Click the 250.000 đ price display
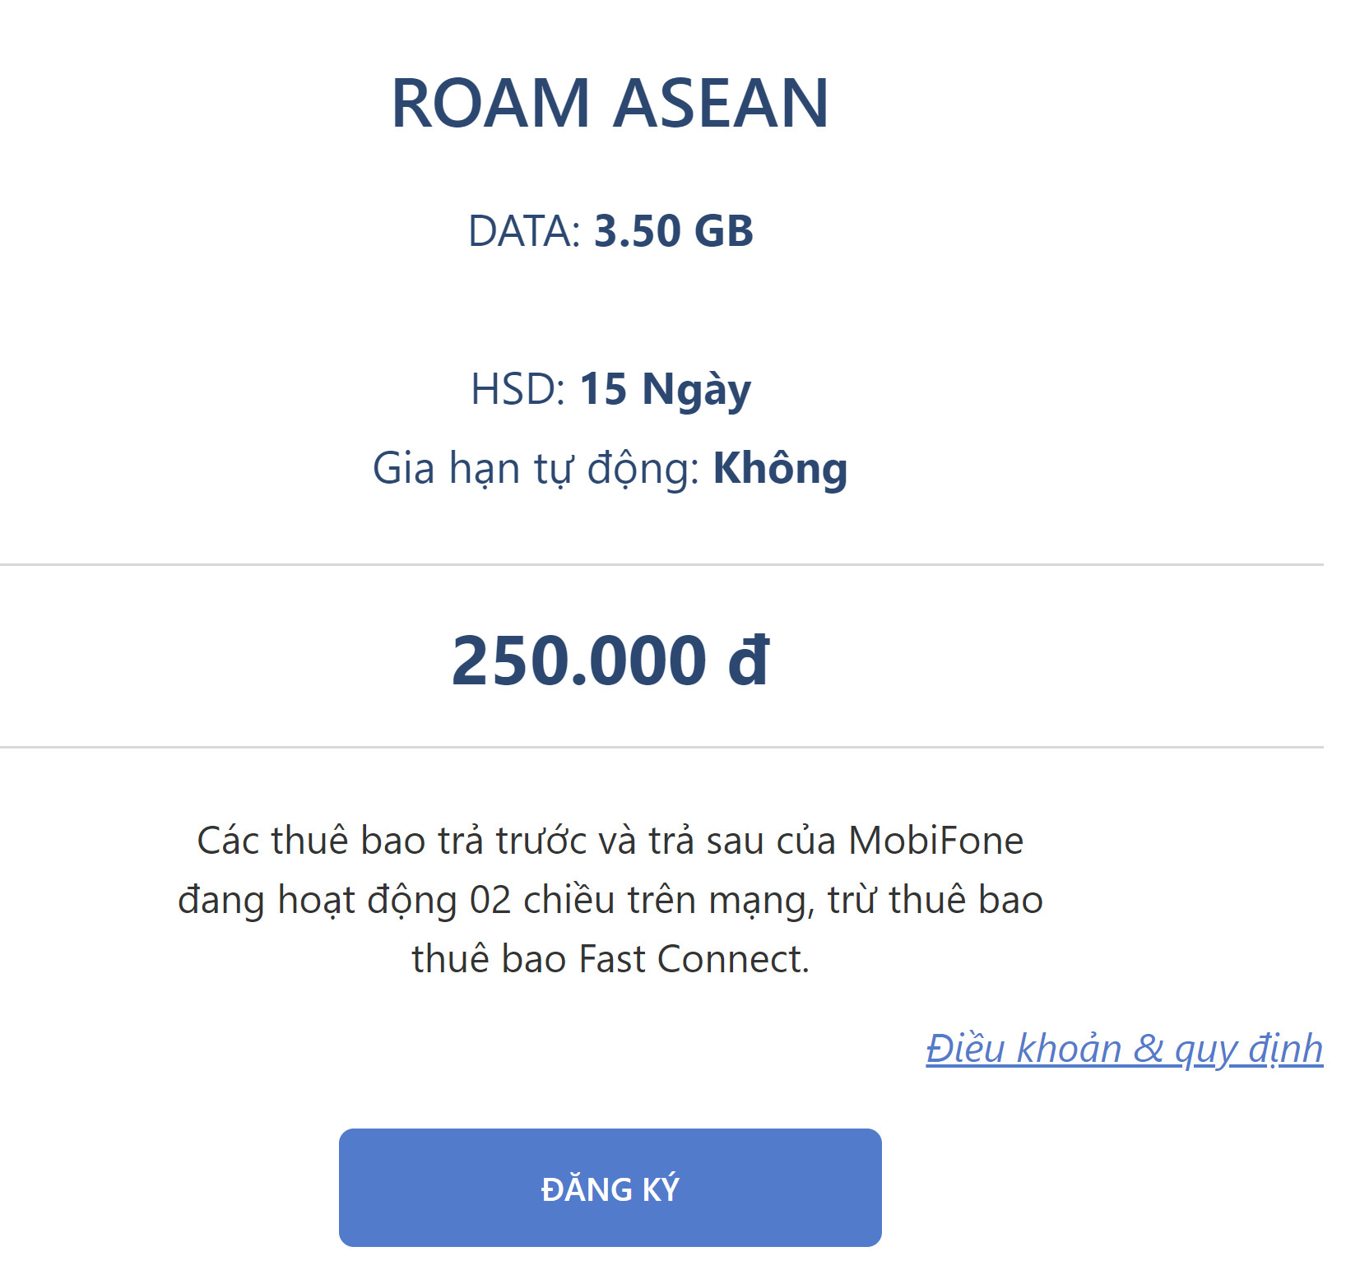The height and width of the screenshot is (1270, 1346). click(x=609, y=658)
